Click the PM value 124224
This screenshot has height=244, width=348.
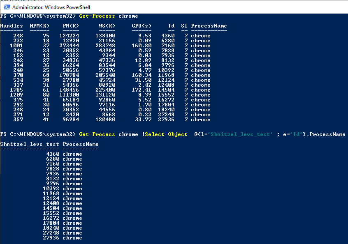pos(69,36)
